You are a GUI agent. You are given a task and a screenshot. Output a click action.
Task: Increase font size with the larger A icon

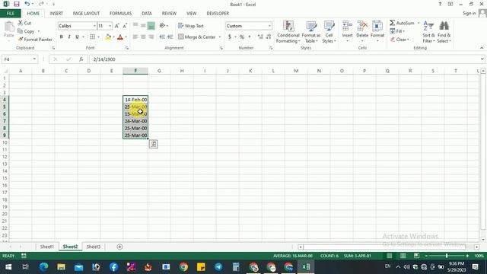click(x=117, y=26)
